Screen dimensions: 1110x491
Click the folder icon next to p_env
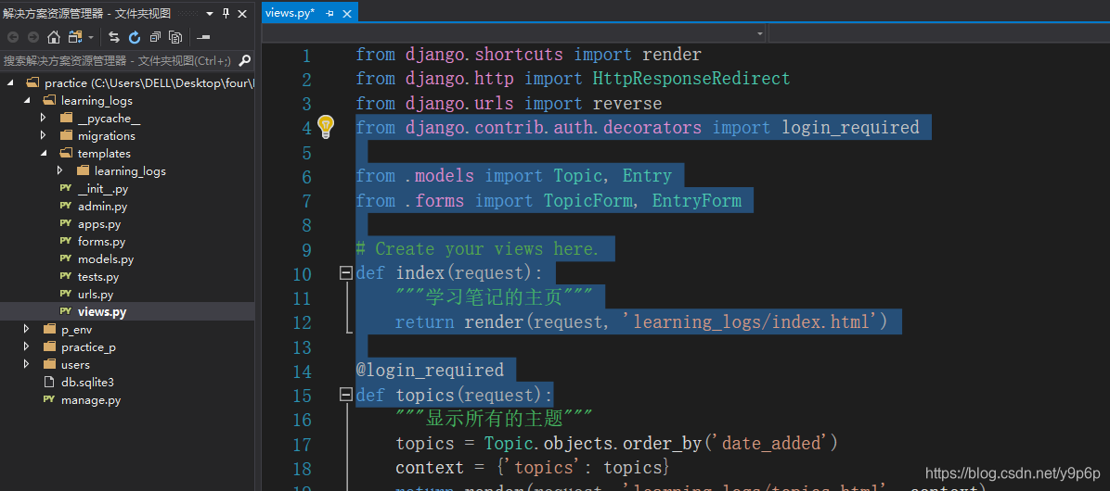click(x=49, y=329)
